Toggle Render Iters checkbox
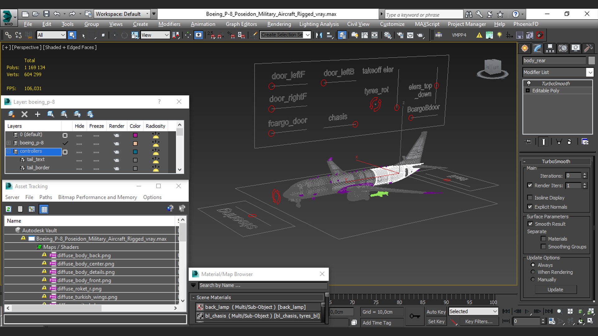 (530, 185)
